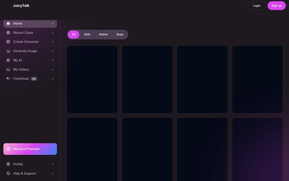
Task: Open Create Character menu label
Action: coord(26,42)
